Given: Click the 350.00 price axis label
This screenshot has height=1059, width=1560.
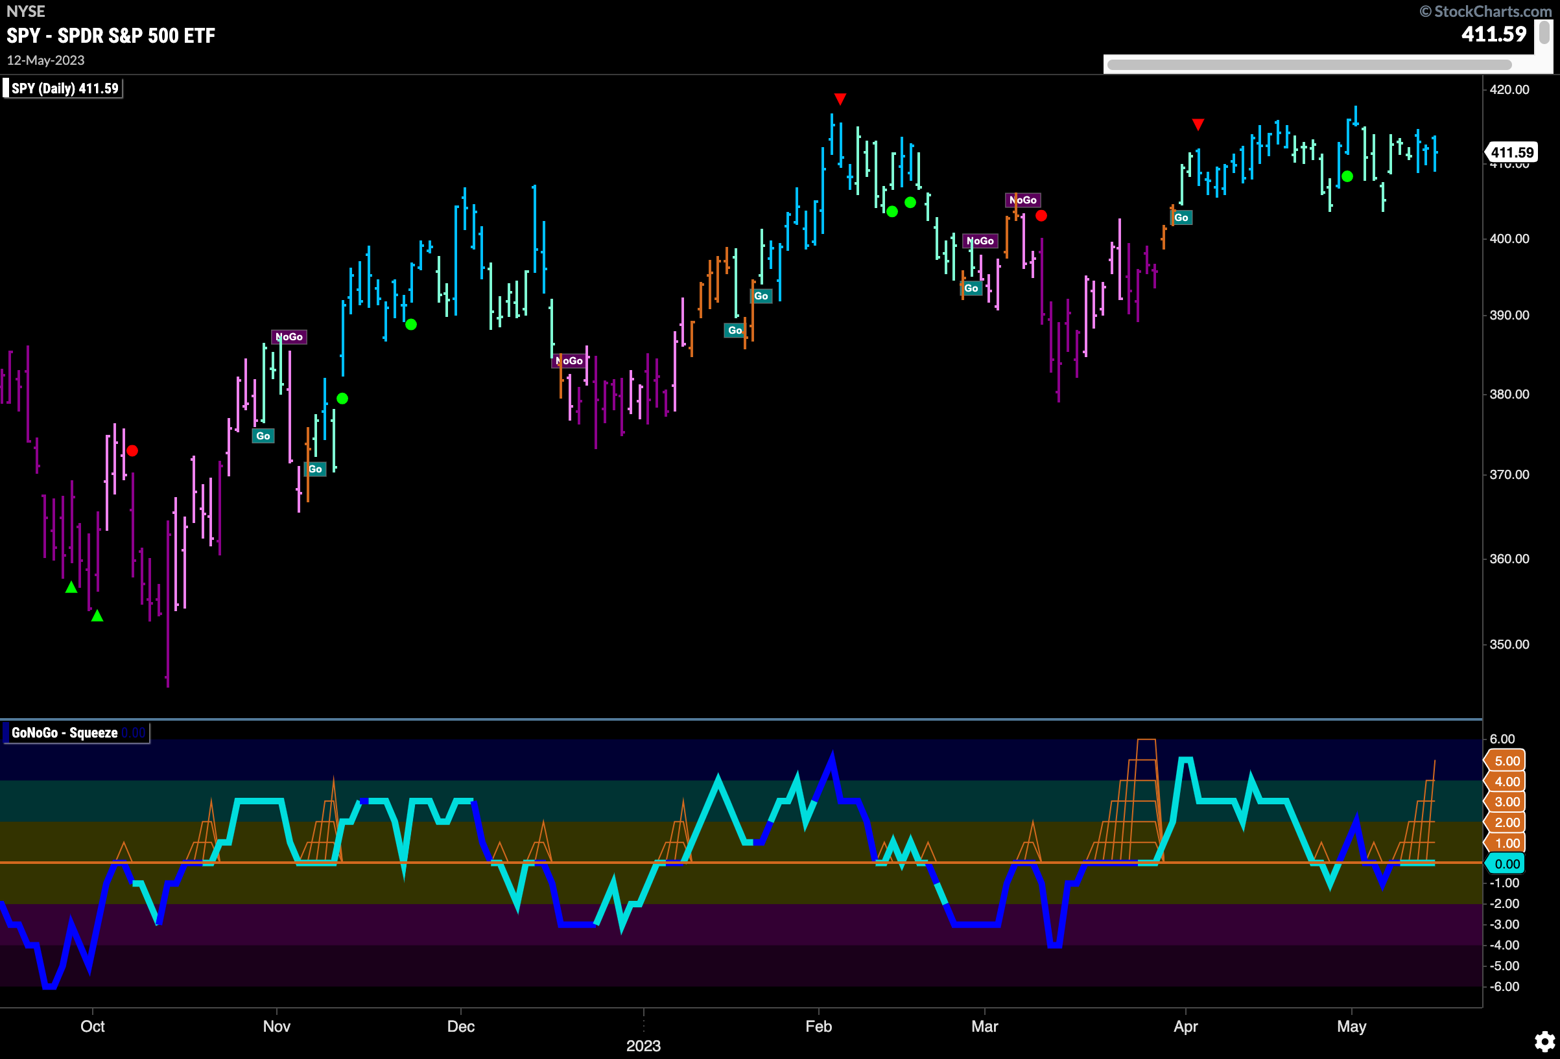Looking at the screenshot, I should pyautogui.click(x=1509, y=644).
